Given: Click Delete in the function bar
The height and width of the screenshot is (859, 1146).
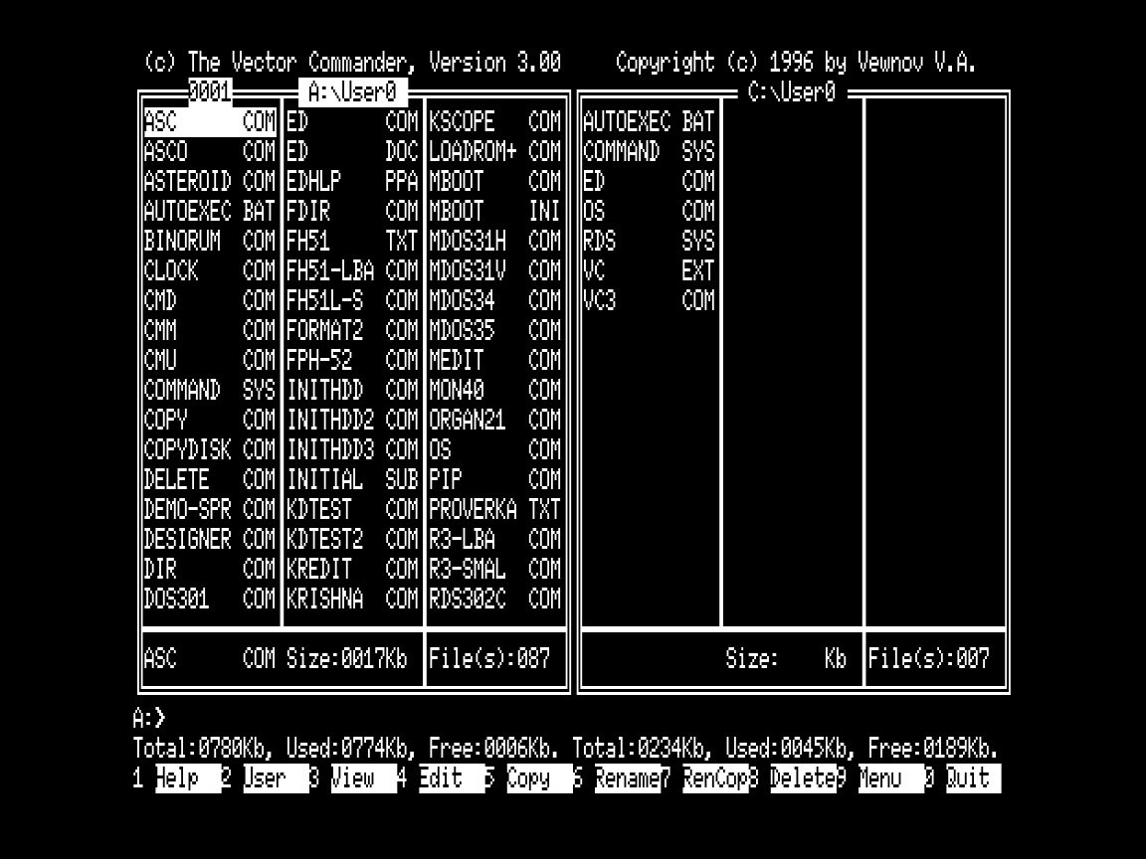Looking at the screenshot, I should (802, 778).
